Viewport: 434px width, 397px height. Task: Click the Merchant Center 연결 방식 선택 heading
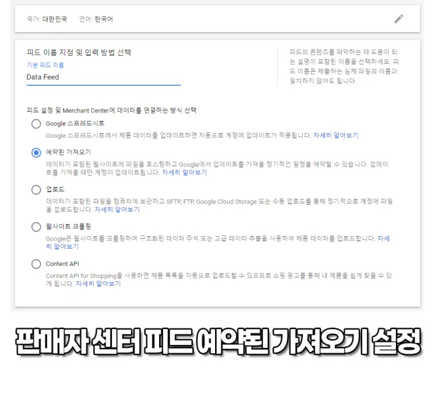(x=111, y=110)
